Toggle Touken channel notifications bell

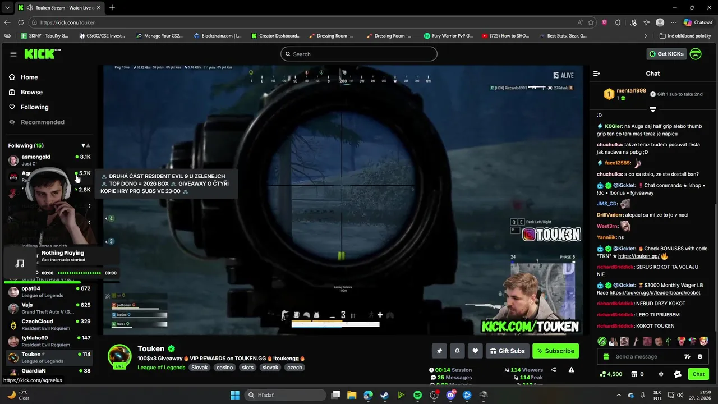[457, 351]
